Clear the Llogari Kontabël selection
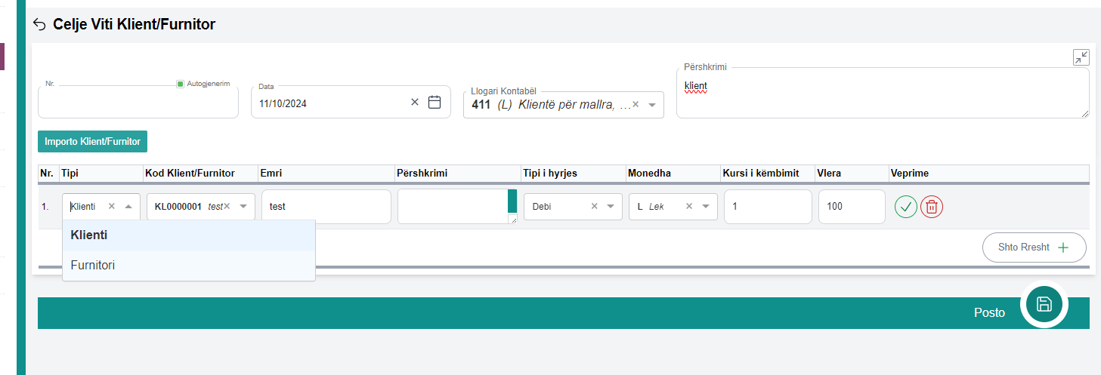The height and width of the screenshot is (375, 1101). 636,105
